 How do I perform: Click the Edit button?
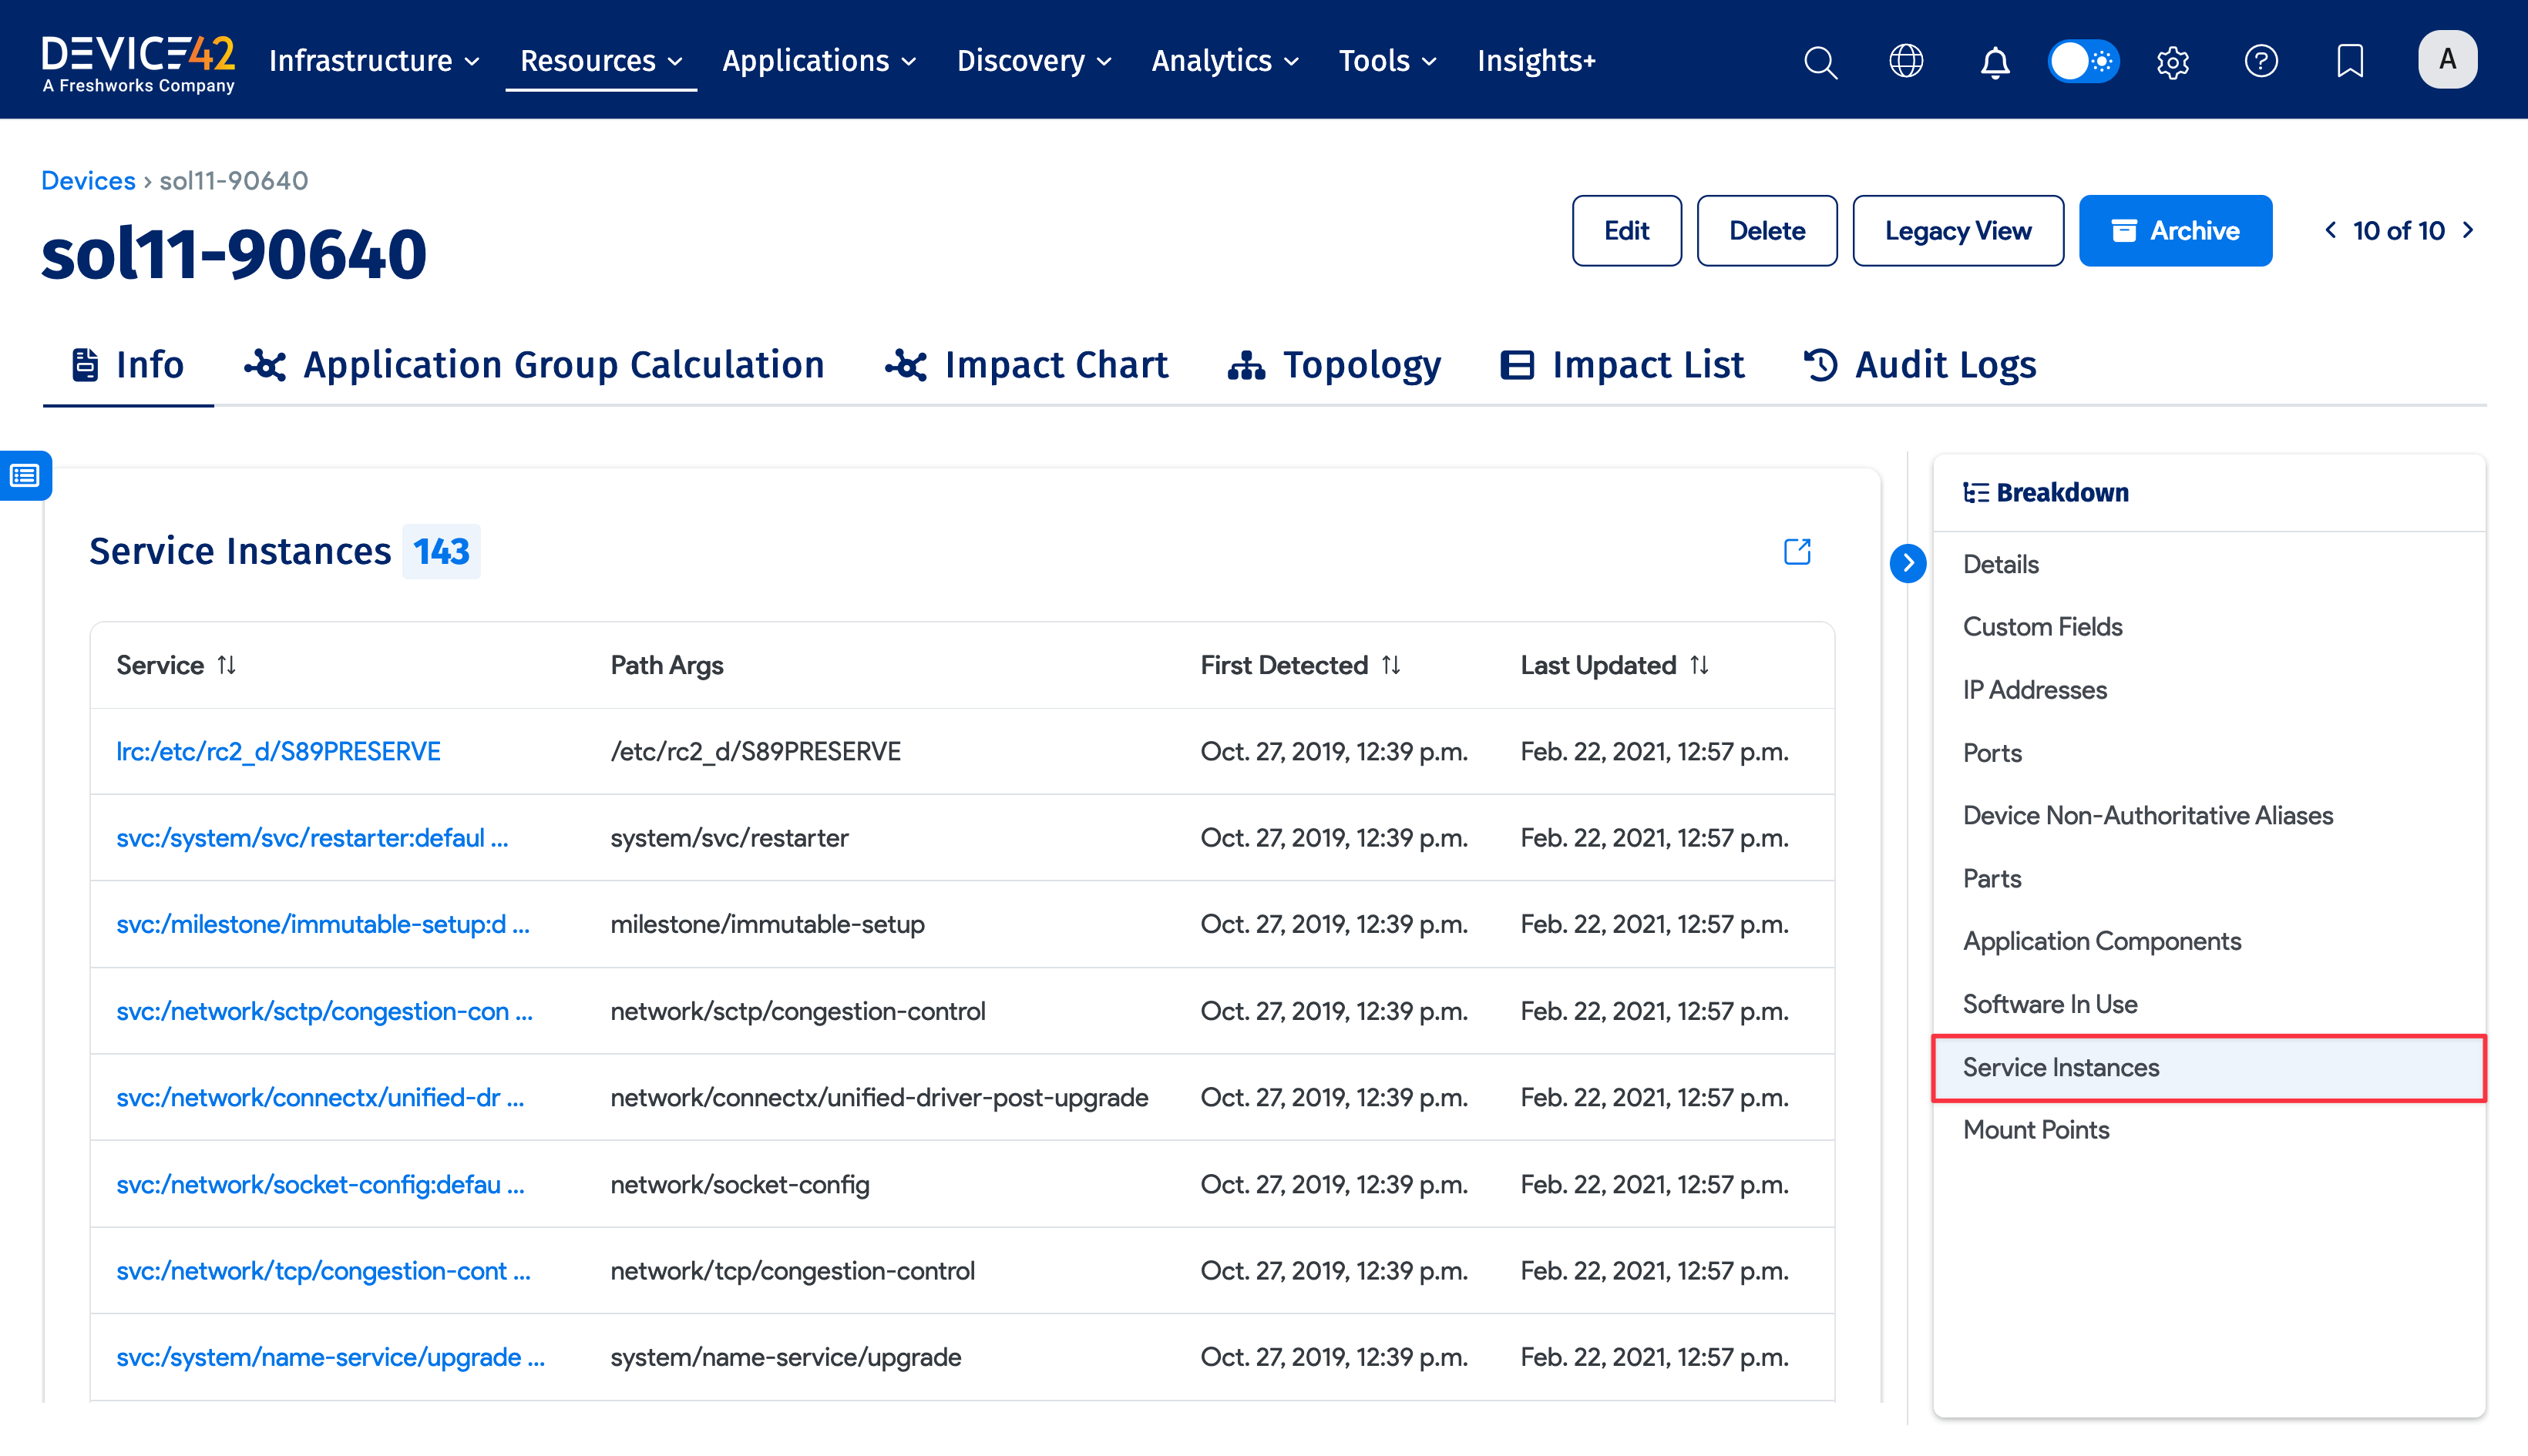click(x=1627, y=230)
